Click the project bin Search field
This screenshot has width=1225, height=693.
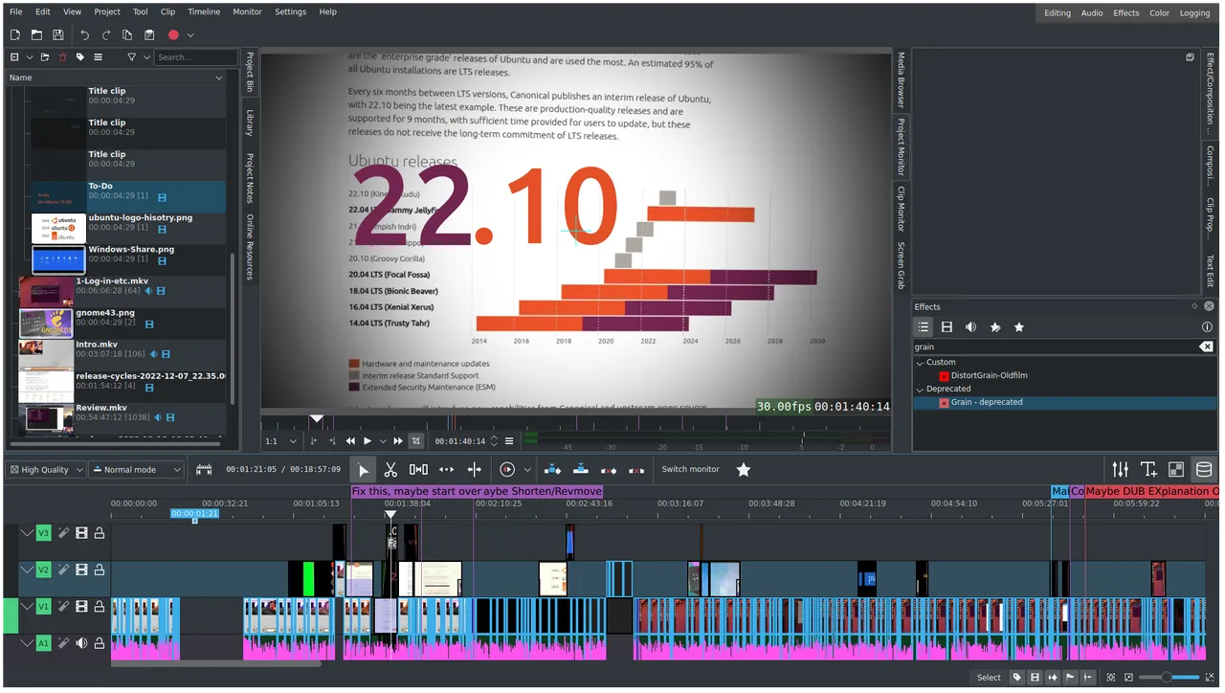pos(196,57)
